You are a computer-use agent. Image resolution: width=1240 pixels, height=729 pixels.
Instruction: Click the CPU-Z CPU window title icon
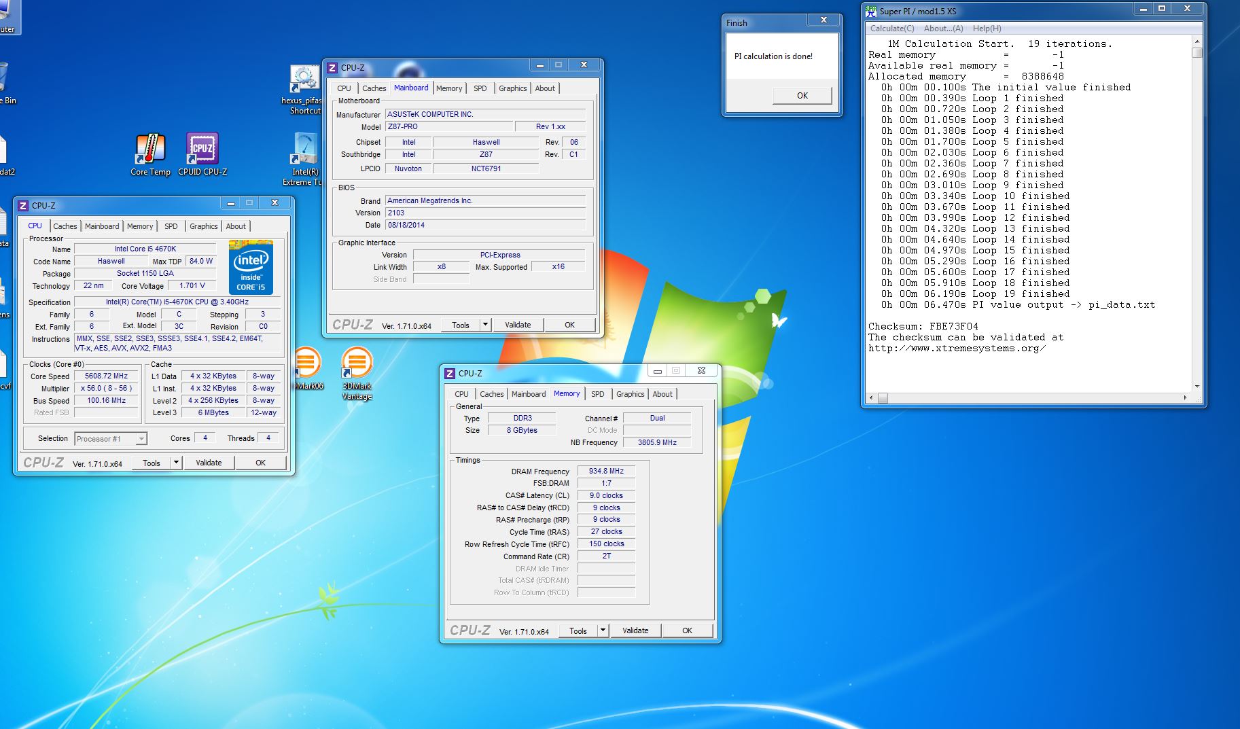point(23,206)
